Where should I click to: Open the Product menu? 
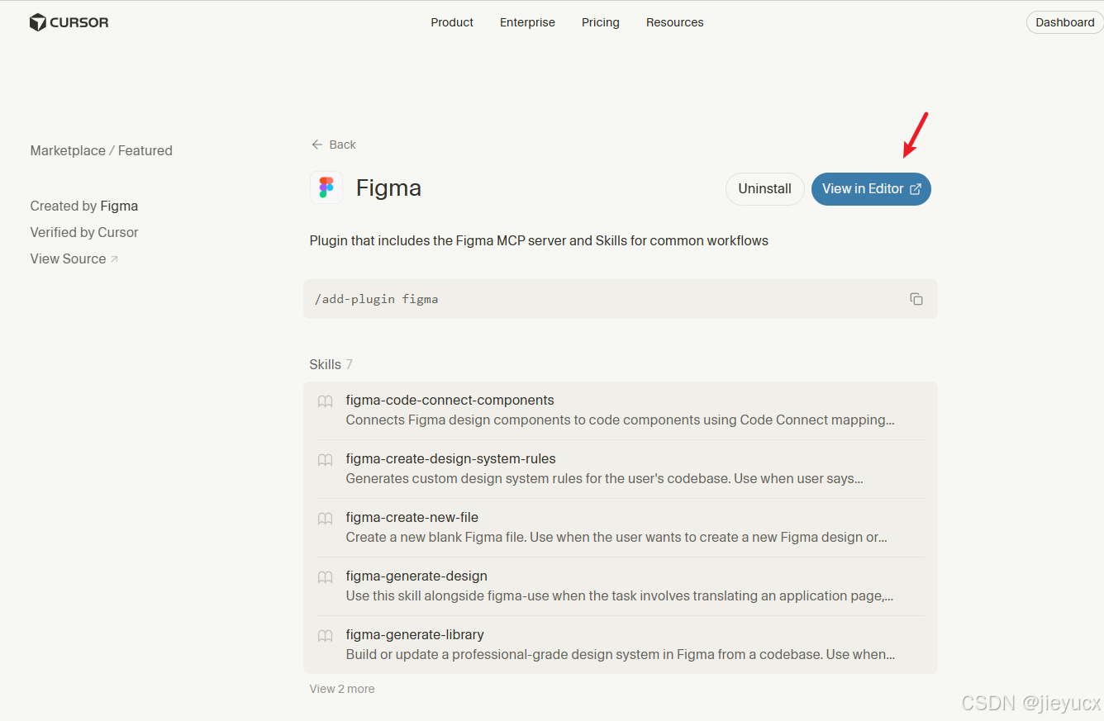pos(452,22)
